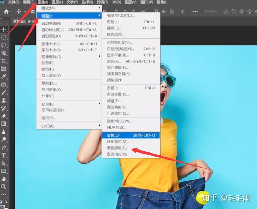257x209 pixels.
Task: Expand the 图像旋转(G) submenu
Action: [69, 57]
